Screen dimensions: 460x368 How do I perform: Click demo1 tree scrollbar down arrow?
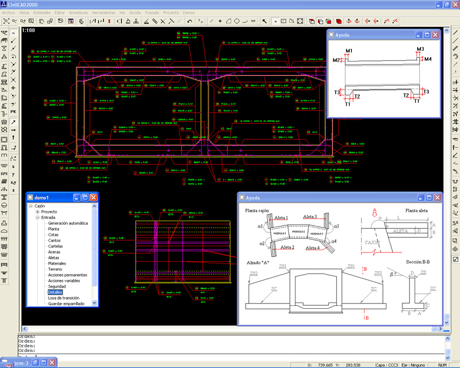[95, 303]
